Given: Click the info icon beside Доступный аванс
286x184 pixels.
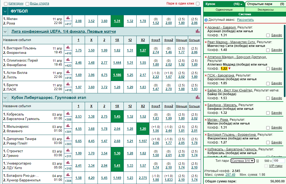Looking at the screenshot, I should pos(206,20).
